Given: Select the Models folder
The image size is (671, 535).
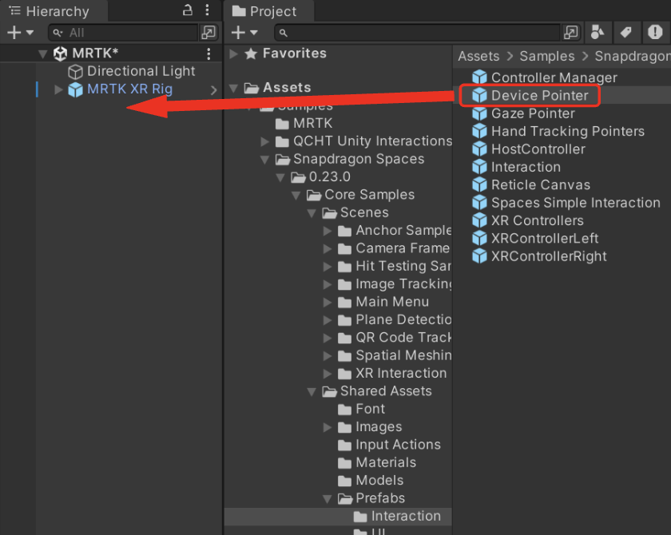Looking at the screenshot, I should [371, 481].
